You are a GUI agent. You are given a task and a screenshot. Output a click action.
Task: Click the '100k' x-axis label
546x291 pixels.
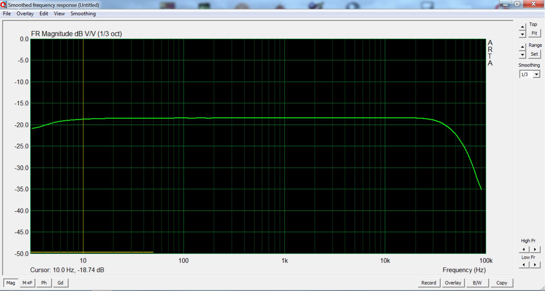486,261
